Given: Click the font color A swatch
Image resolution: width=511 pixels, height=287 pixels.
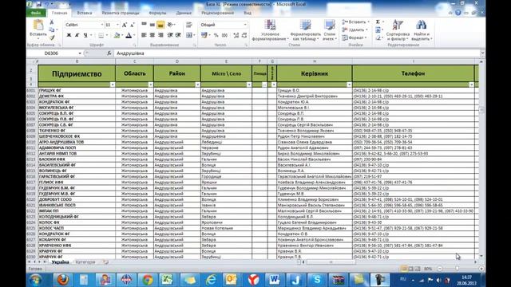Looking at the screenshot, I should [x=129, y=35].
